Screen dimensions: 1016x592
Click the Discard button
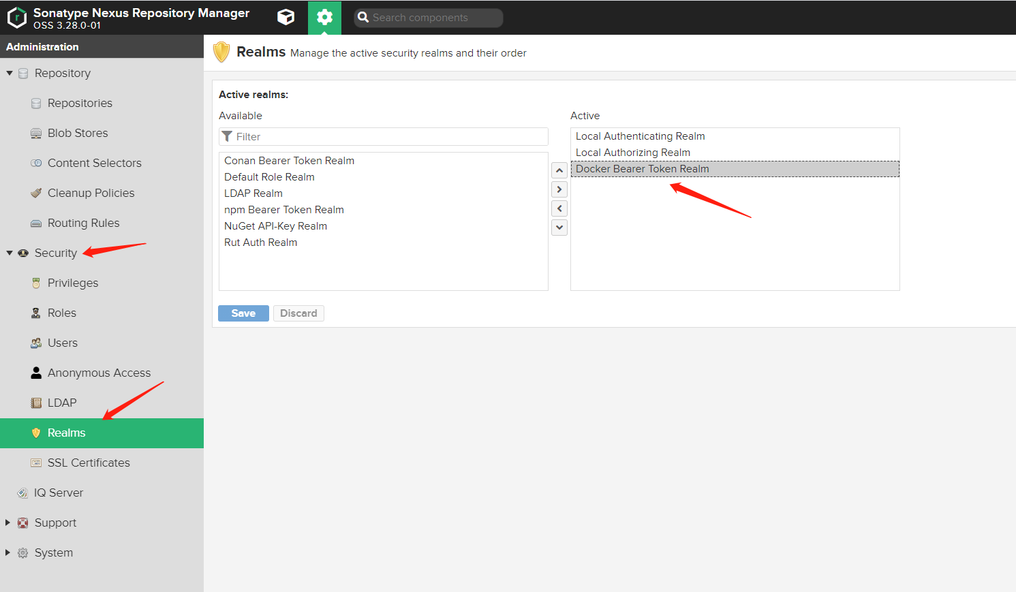[x=298, y=313]
